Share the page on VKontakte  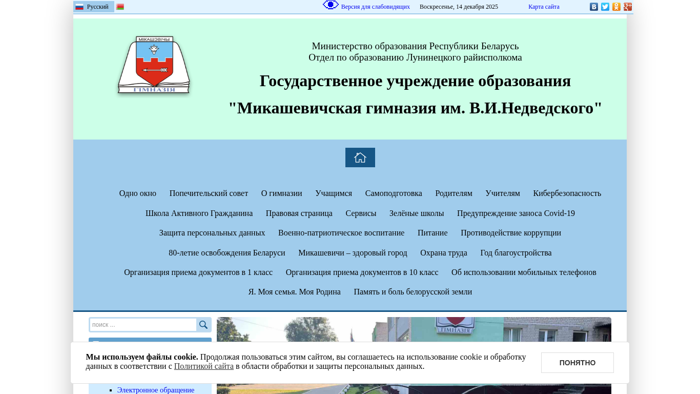(594, 7)
